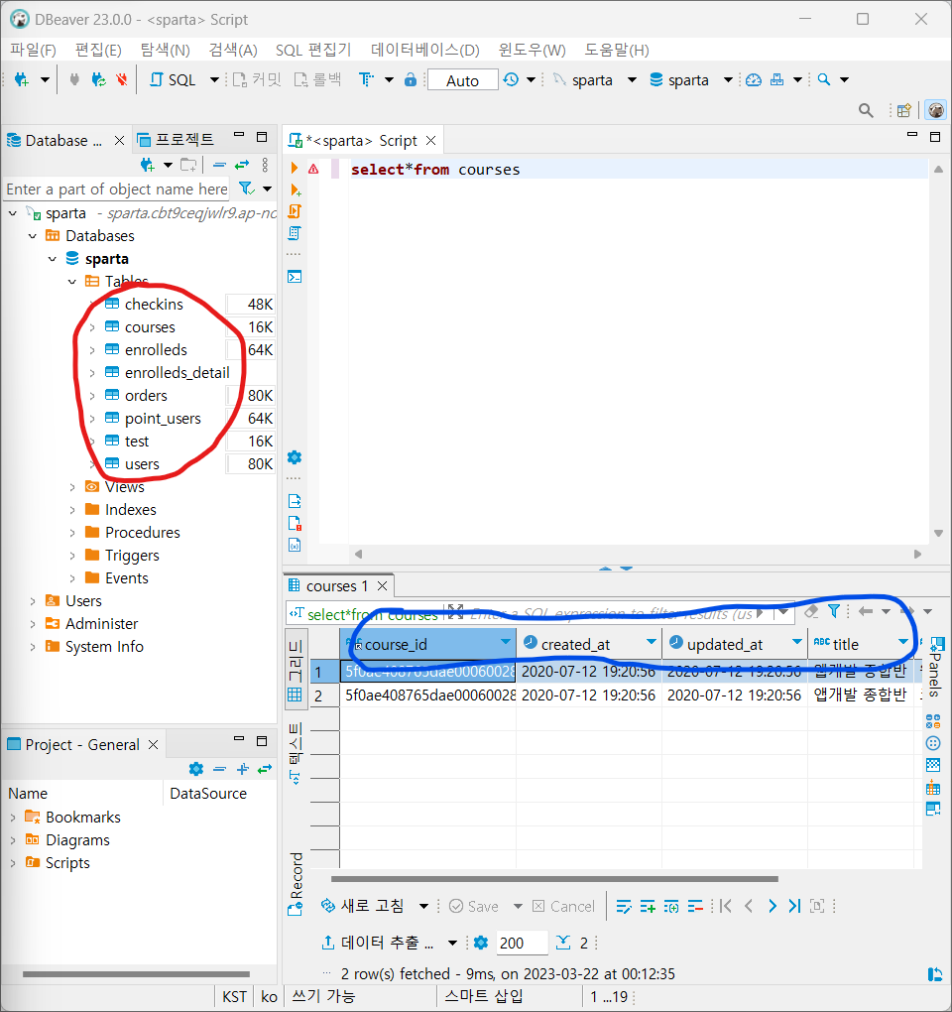952x1012 pixels.
Task: Click the execute script icon
Action: (x=295, y=211)
